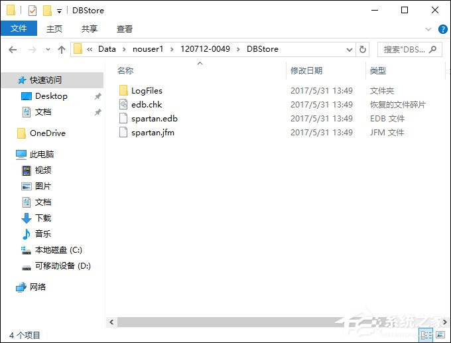Click properties icon in quick access toolbar
This screenshot has width=451, height=343.
32,11
